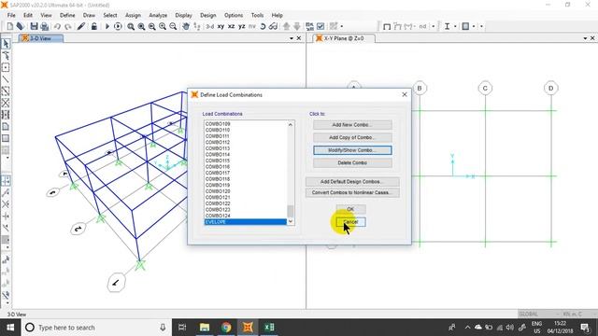This screenshot has width=598, height=336.
Task: Open File Explorer from the taskbar
Action: coord(205,328)
